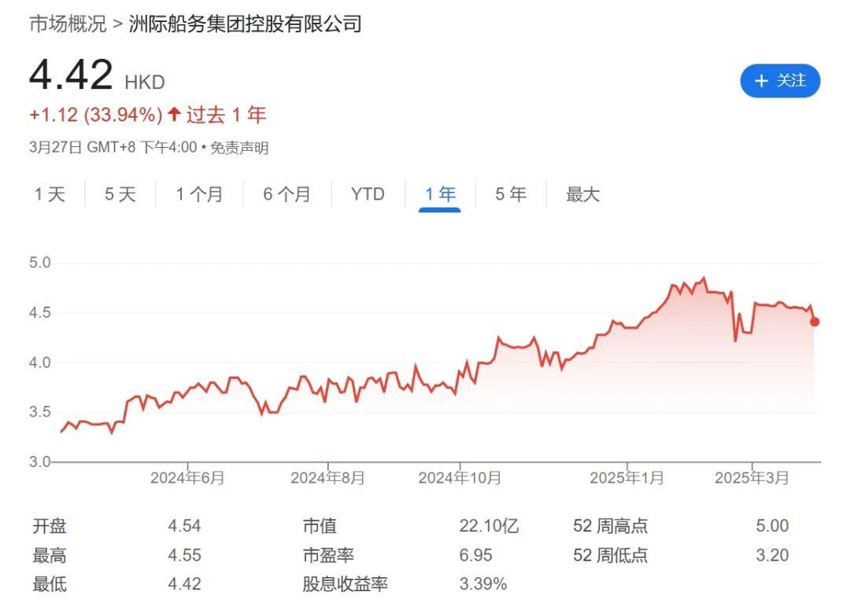Open the 市场概况 breadcrumb link
This screenshot has height=614, width=850.
(x=68, y=24)
